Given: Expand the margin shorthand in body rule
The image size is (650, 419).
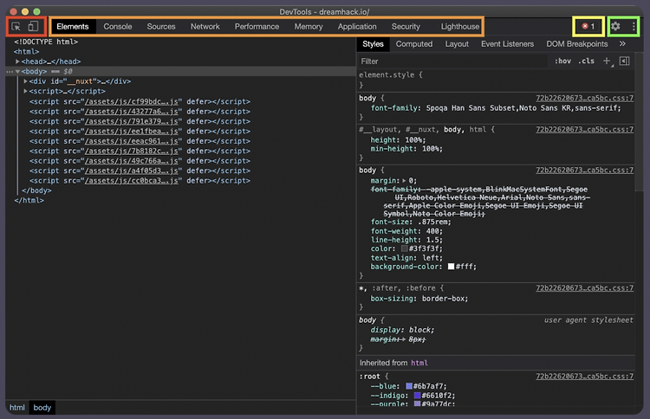Looking at the screenshot, I should pos(404,181).
